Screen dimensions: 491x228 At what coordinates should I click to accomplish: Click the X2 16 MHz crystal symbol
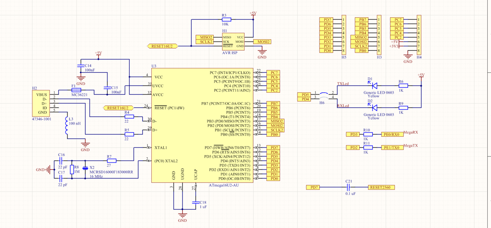(85, 168)
